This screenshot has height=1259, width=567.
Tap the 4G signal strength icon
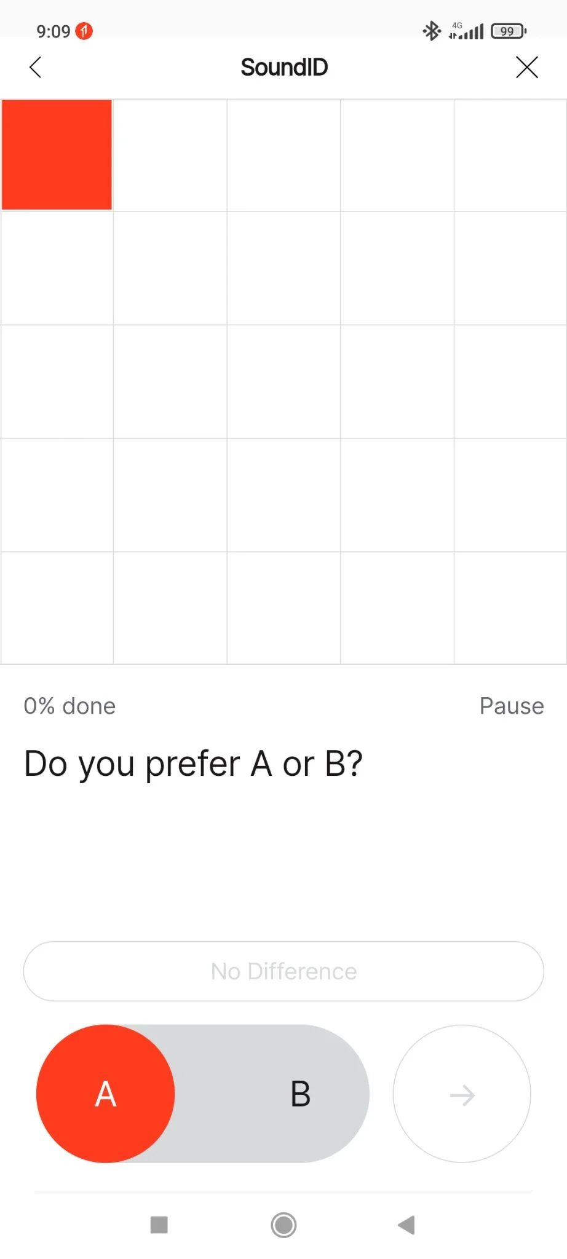coord(466,31)
